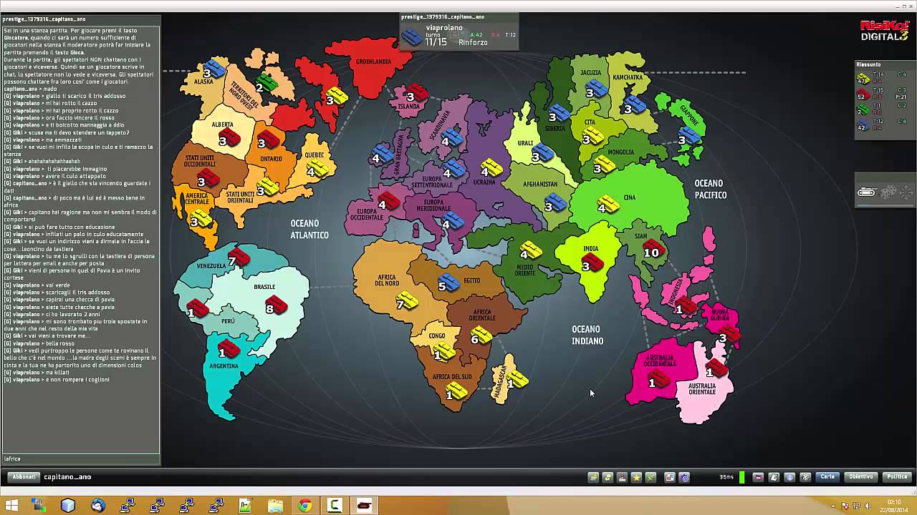Image resolution: width=917 pixels, height=515 pixels.
Task: Click the 35ms latency indicator
Action: [726, 477]
